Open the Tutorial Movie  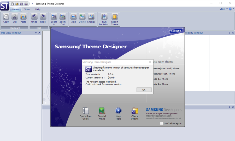[x=102, y=114]
